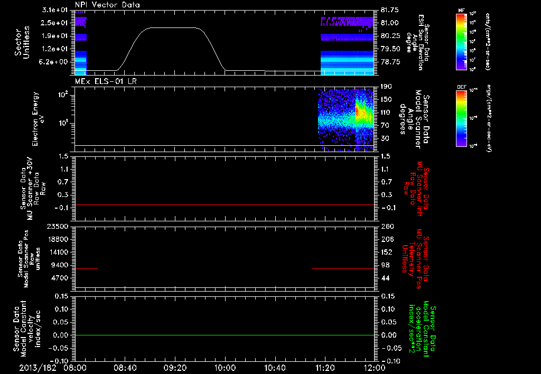Click the 3.1e+01 sector tick label
The image size is (541, 374).
[55, 10]
